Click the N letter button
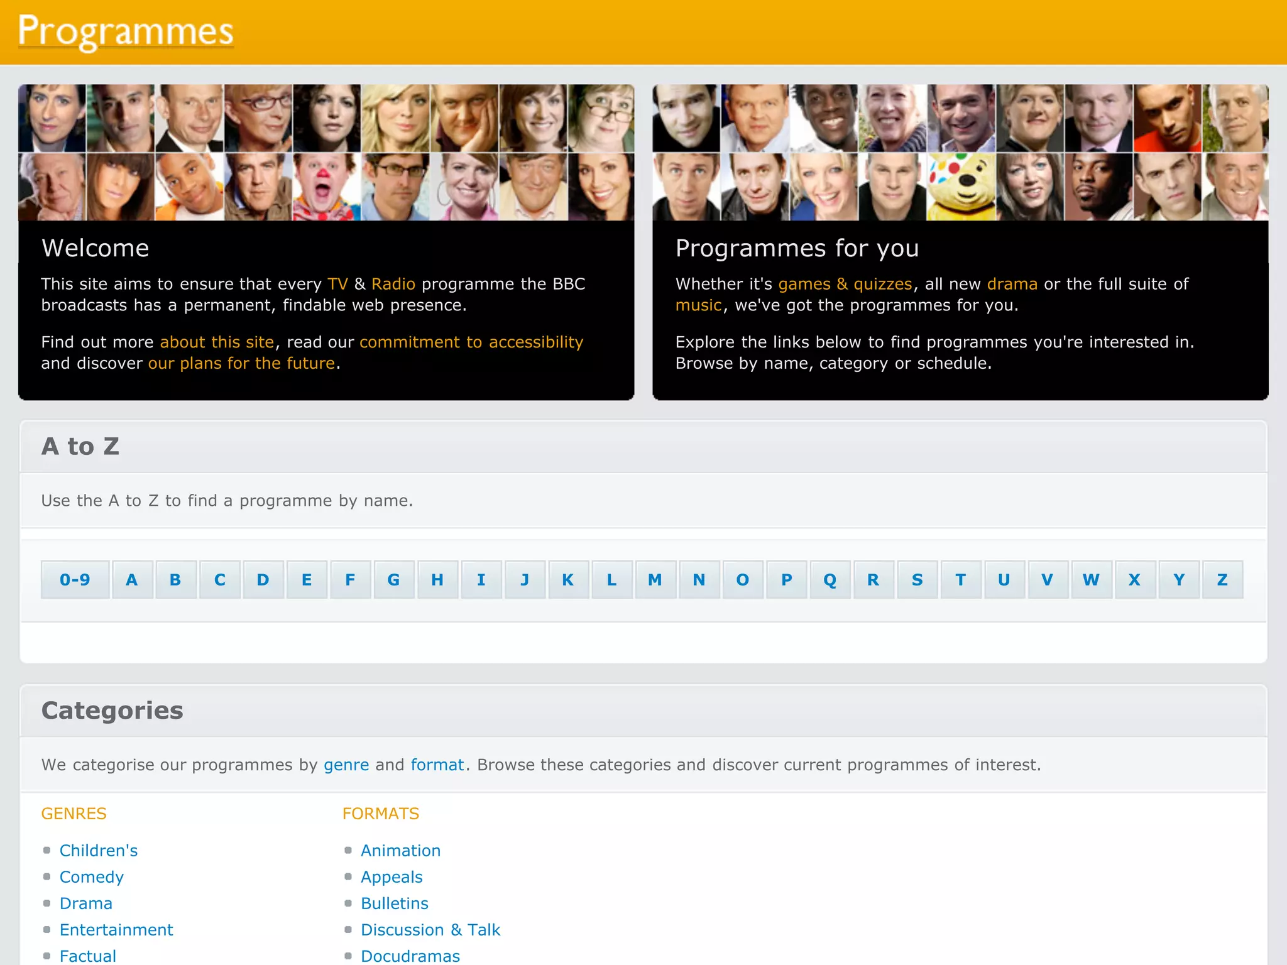The width and height of the screenshot is (1287, 965). point(699,579)
